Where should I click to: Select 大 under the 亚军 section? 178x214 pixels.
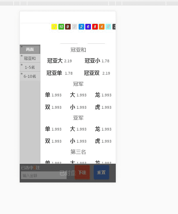point(78,129)
